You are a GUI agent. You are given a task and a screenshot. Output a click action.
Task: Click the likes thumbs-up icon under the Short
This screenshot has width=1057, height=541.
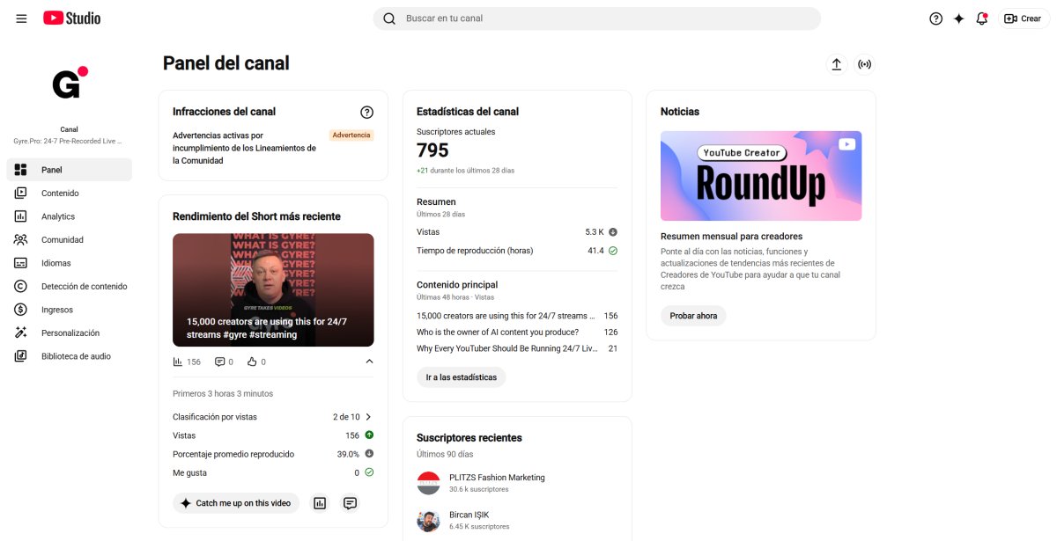(252, 362)
